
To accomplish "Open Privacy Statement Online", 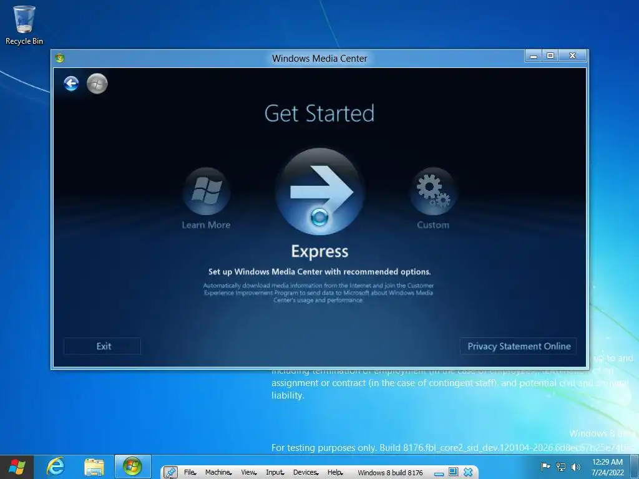I will [519, 346].
